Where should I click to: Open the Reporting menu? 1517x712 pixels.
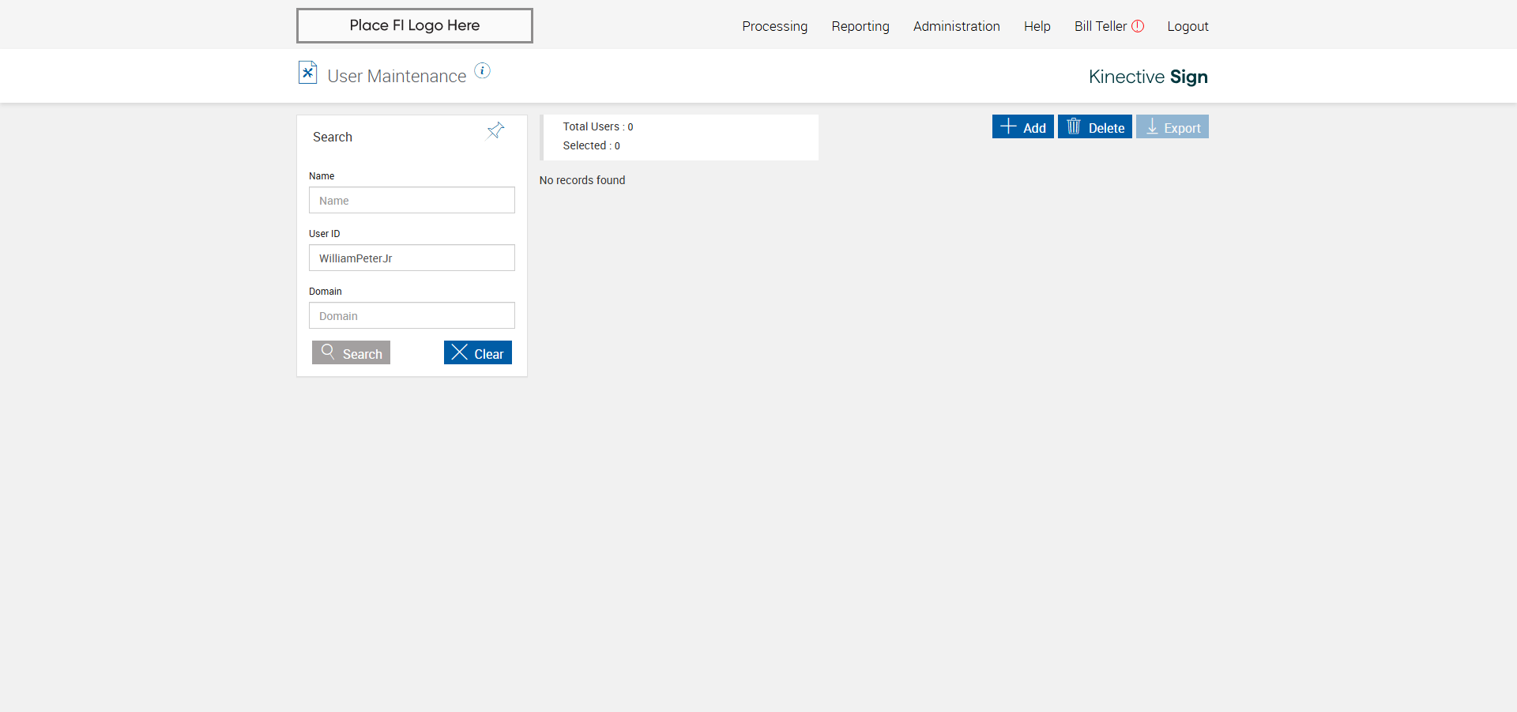(x=860, y=26)
